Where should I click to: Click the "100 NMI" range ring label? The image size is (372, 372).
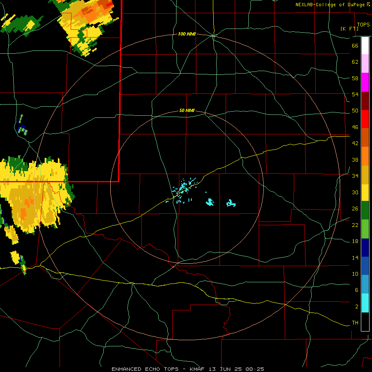coord(187,34)
